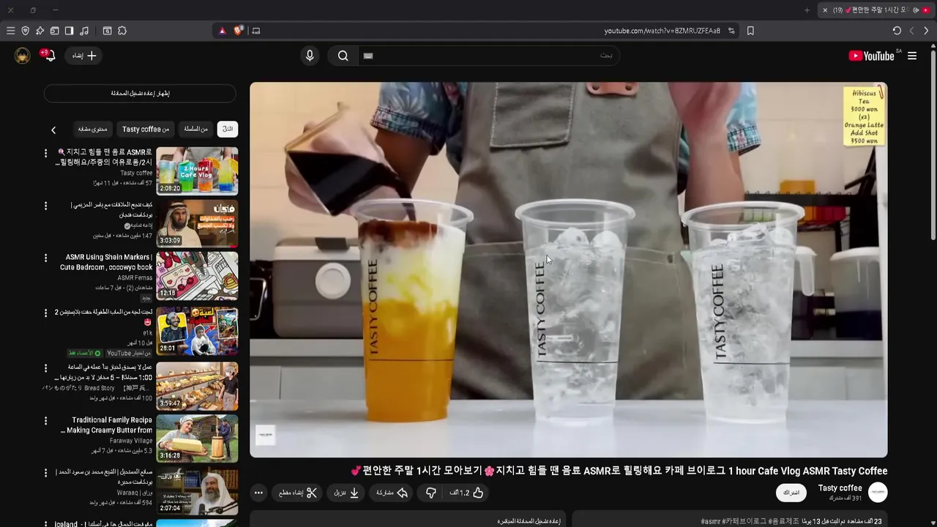
Task: Open options menu for Waraaq 2:07:04 video
Action: tap(45, 474)
